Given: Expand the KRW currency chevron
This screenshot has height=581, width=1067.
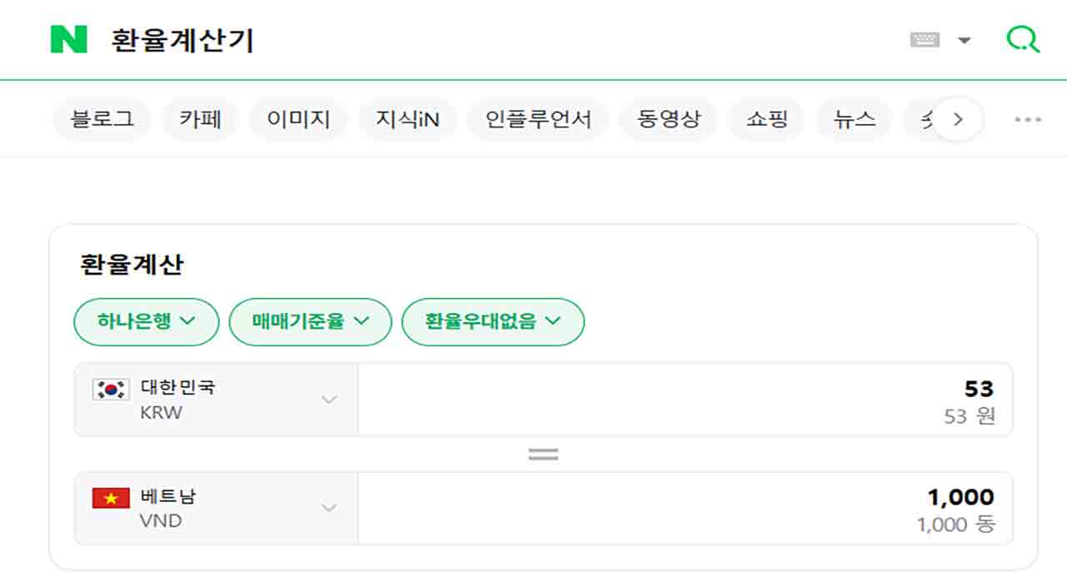Looking at the screenshot, I should [331, 400].
